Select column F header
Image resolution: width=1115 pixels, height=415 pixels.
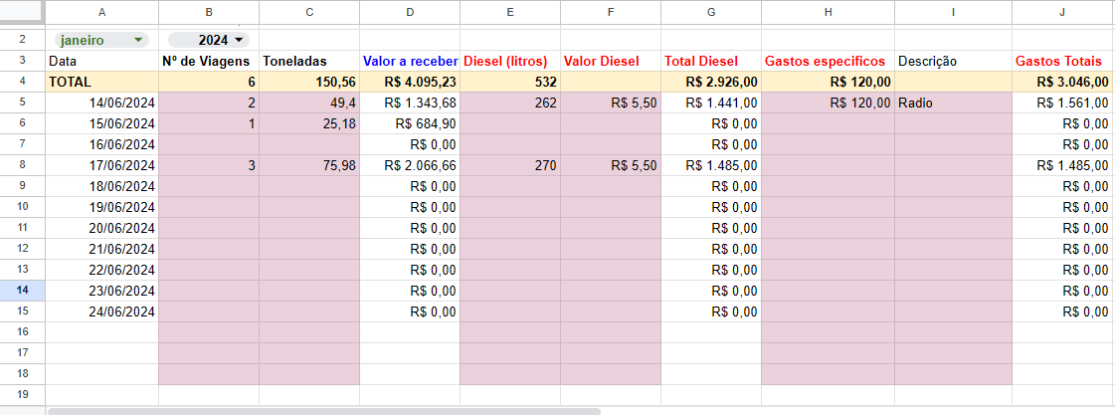610,11
